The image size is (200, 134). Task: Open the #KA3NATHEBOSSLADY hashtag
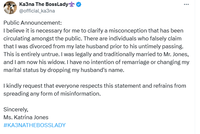pyautogui.click(x=34, y=125)
